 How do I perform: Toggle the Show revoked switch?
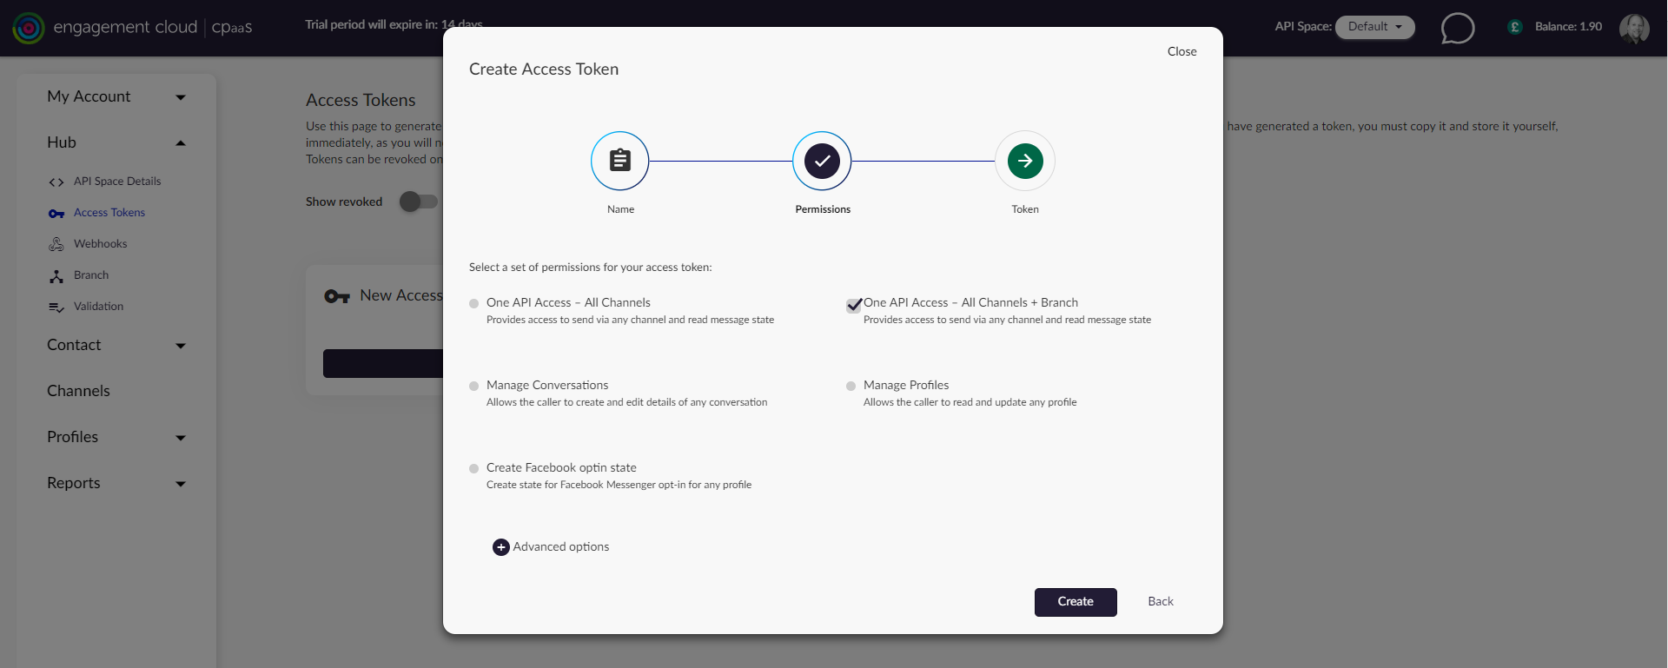(418, 202)
